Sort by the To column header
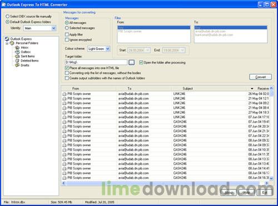The image size is (278, 206). pos(143,88)
